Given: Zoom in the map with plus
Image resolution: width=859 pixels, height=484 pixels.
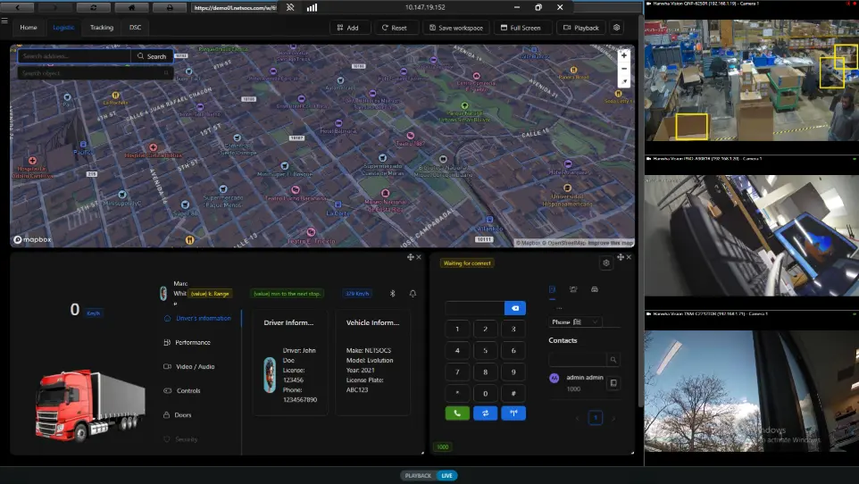Looking at the screenshot, I should pos(624,55).
